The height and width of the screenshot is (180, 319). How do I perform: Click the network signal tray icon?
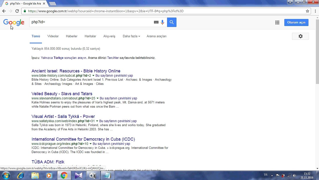click(x=289, y=175)
